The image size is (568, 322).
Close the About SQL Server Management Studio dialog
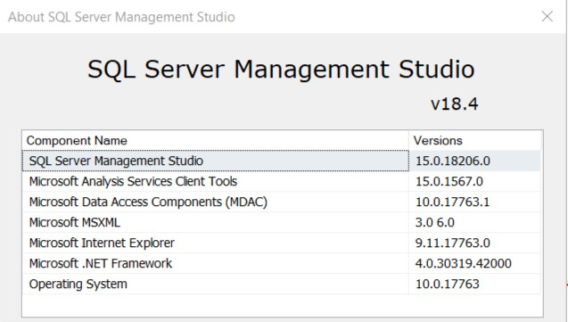[547, 16]
